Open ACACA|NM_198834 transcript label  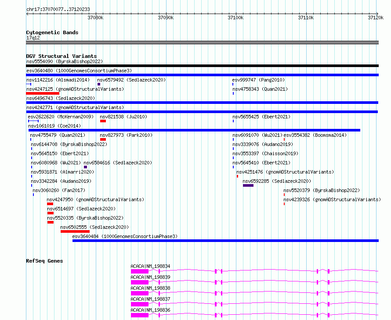click(150, 266)
